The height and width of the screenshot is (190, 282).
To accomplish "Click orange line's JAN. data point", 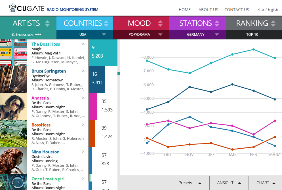I will (x=232, y=149).
